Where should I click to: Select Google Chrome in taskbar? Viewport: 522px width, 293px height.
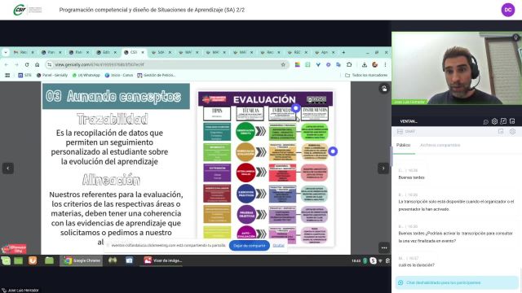coord(82,260)
